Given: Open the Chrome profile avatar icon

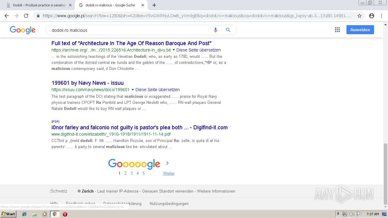Looking at the screenshot, I should 372,16.
